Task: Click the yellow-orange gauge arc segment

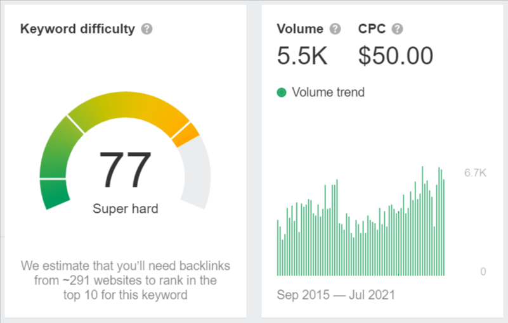Action: point(130,109)
